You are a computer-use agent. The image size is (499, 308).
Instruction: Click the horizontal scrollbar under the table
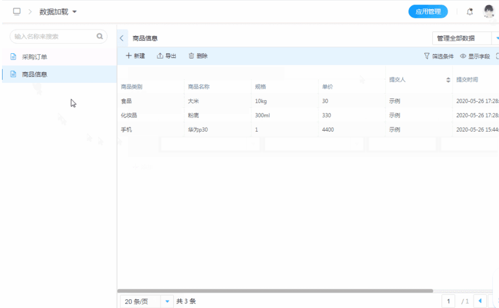pyautogui.click(x=275, y=291)
